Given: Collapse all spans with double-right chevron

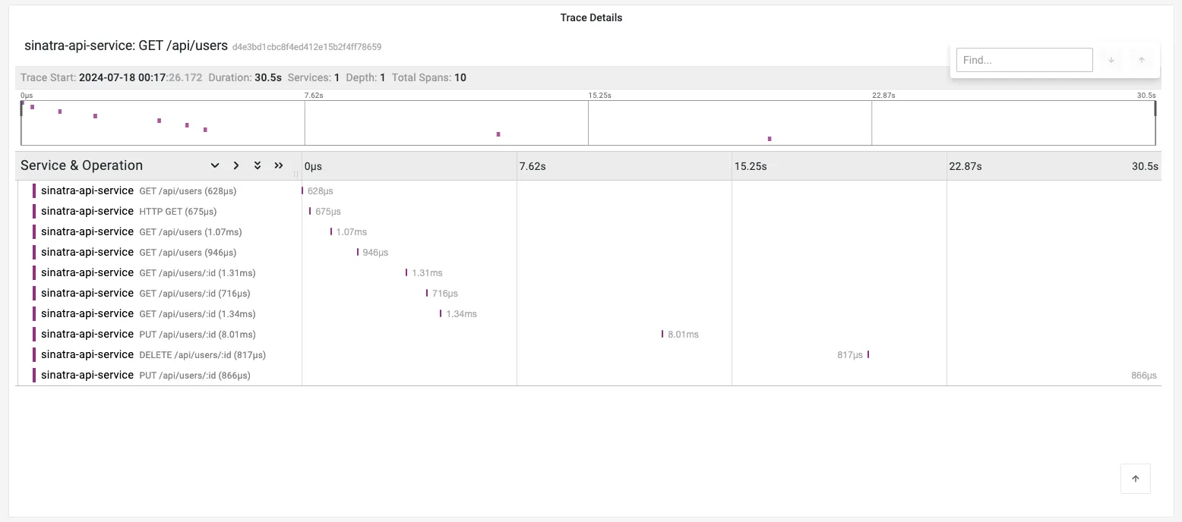Looking at the screenshot, I should tap(279, 165).
